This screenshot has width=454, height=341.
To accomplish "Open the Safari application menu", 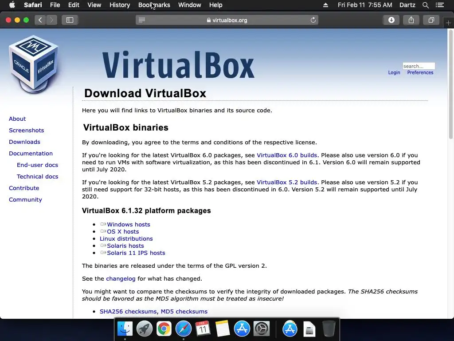I will [33, 5].
